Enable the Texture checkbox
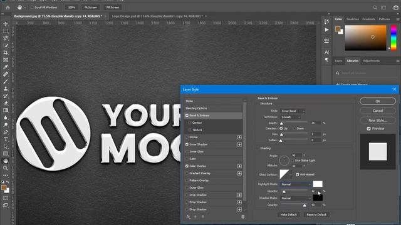This screenshot has height=225, width=401. (189, 130)
